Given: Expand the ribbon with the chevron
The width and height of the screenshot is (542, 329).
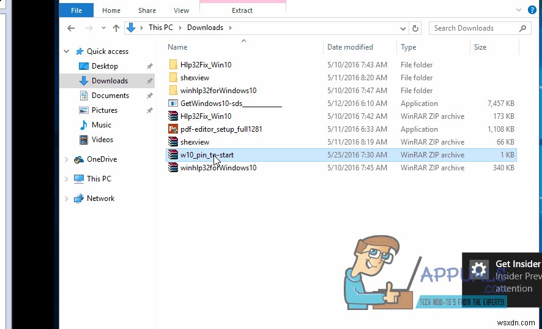Looking at the screenshot, I should 519,10.
